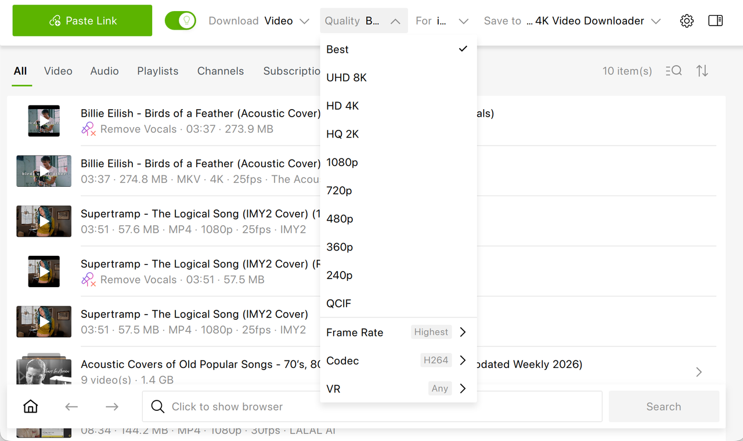
Task: Click Remove Vocals icon on Birds of a Feather
Action: point(88,129)
